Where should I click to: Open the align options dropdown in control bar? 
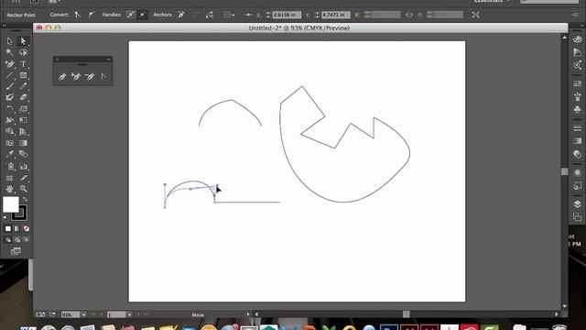click(229, 15)
